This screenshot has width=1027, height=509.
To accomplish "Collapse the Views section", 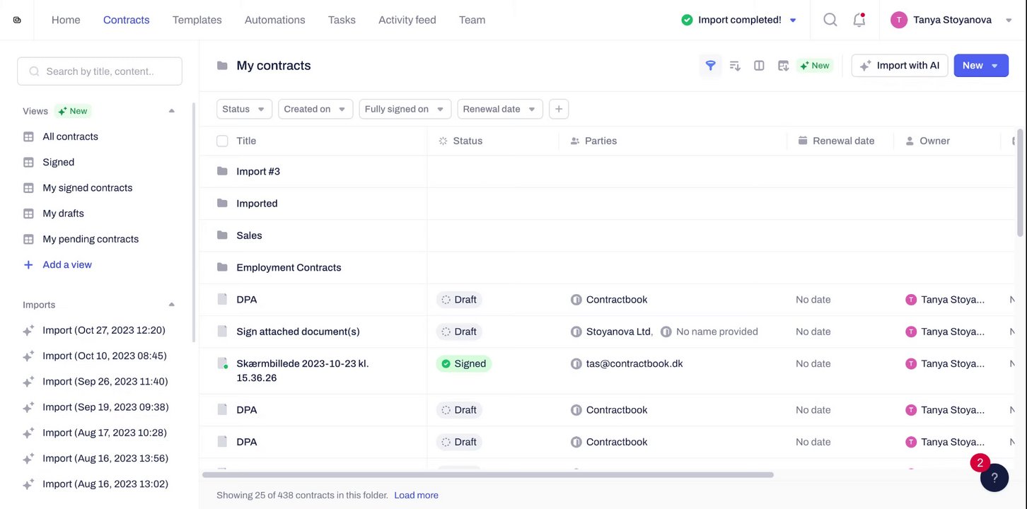I will [x=171, y=111].
